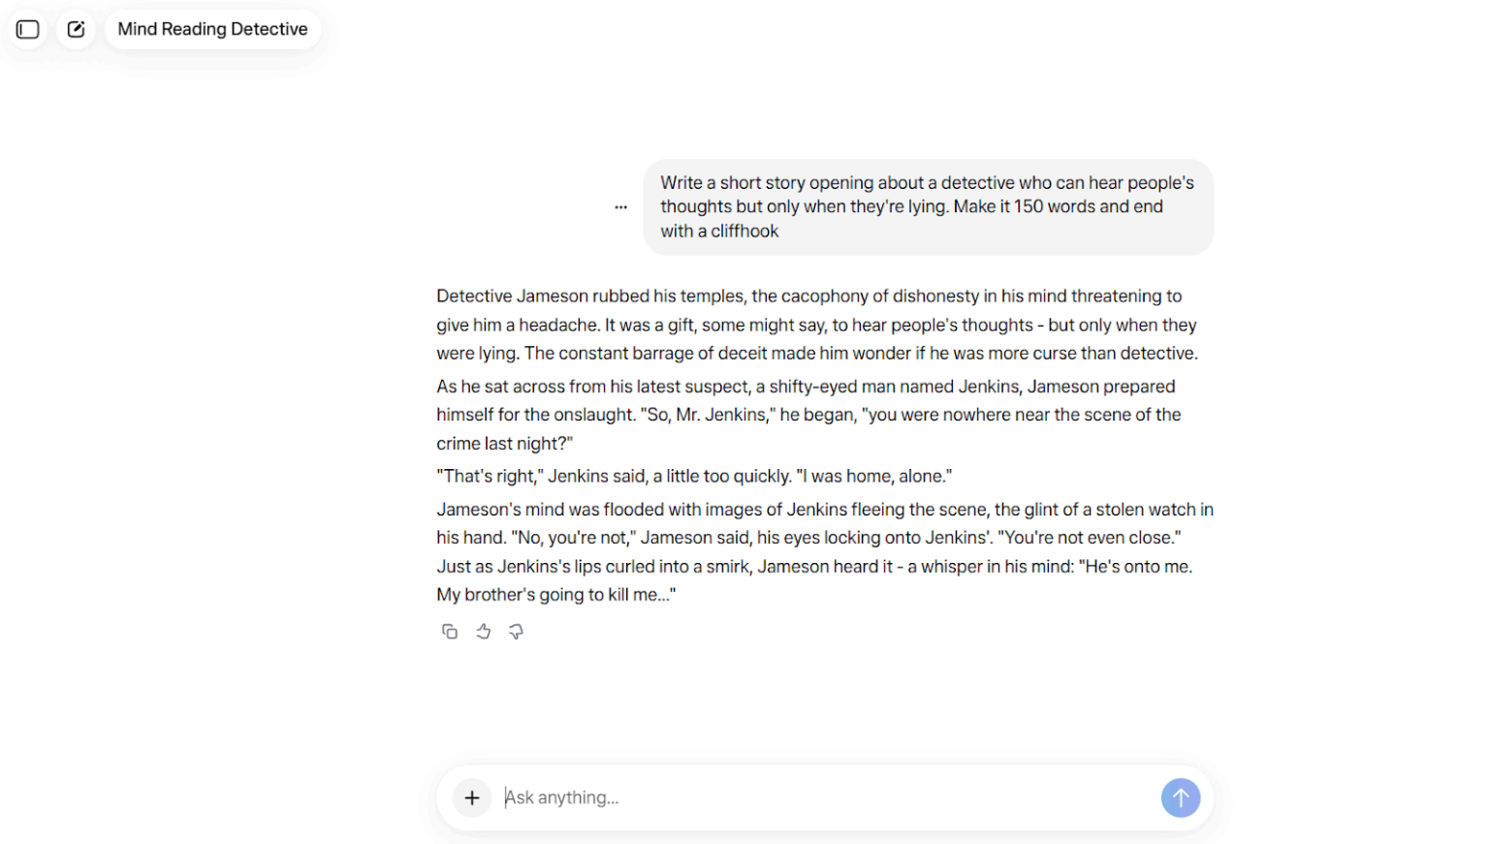
Task: Start a new chat with compose icon
Action: click(76, 29)
